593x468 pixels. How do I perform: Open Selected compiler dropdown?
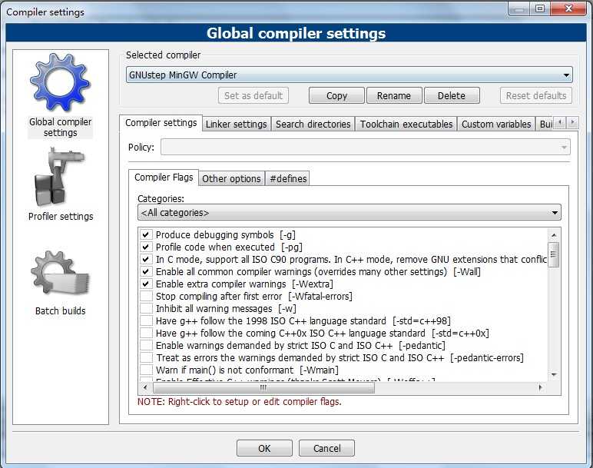click(349, 75)
